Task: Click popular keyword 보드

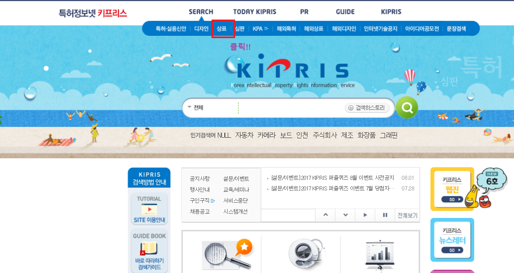Action: pyautogui.click(x=286, y=135)
